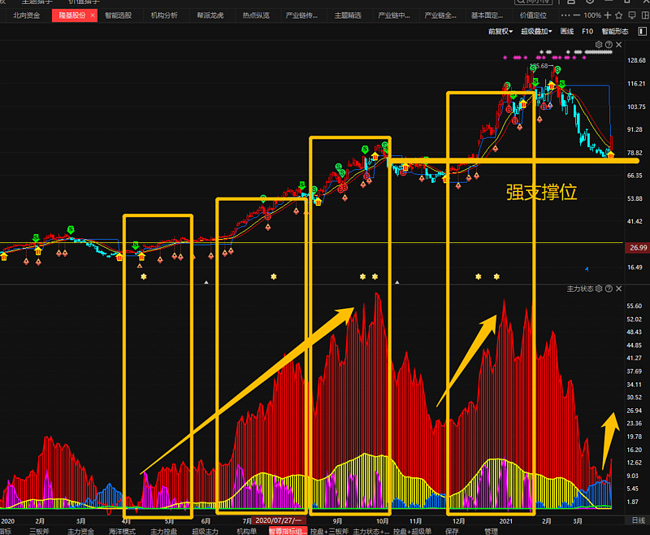Click 管理 to manage indicators
The width and height of the screenshot is (650, 535).
492,531
